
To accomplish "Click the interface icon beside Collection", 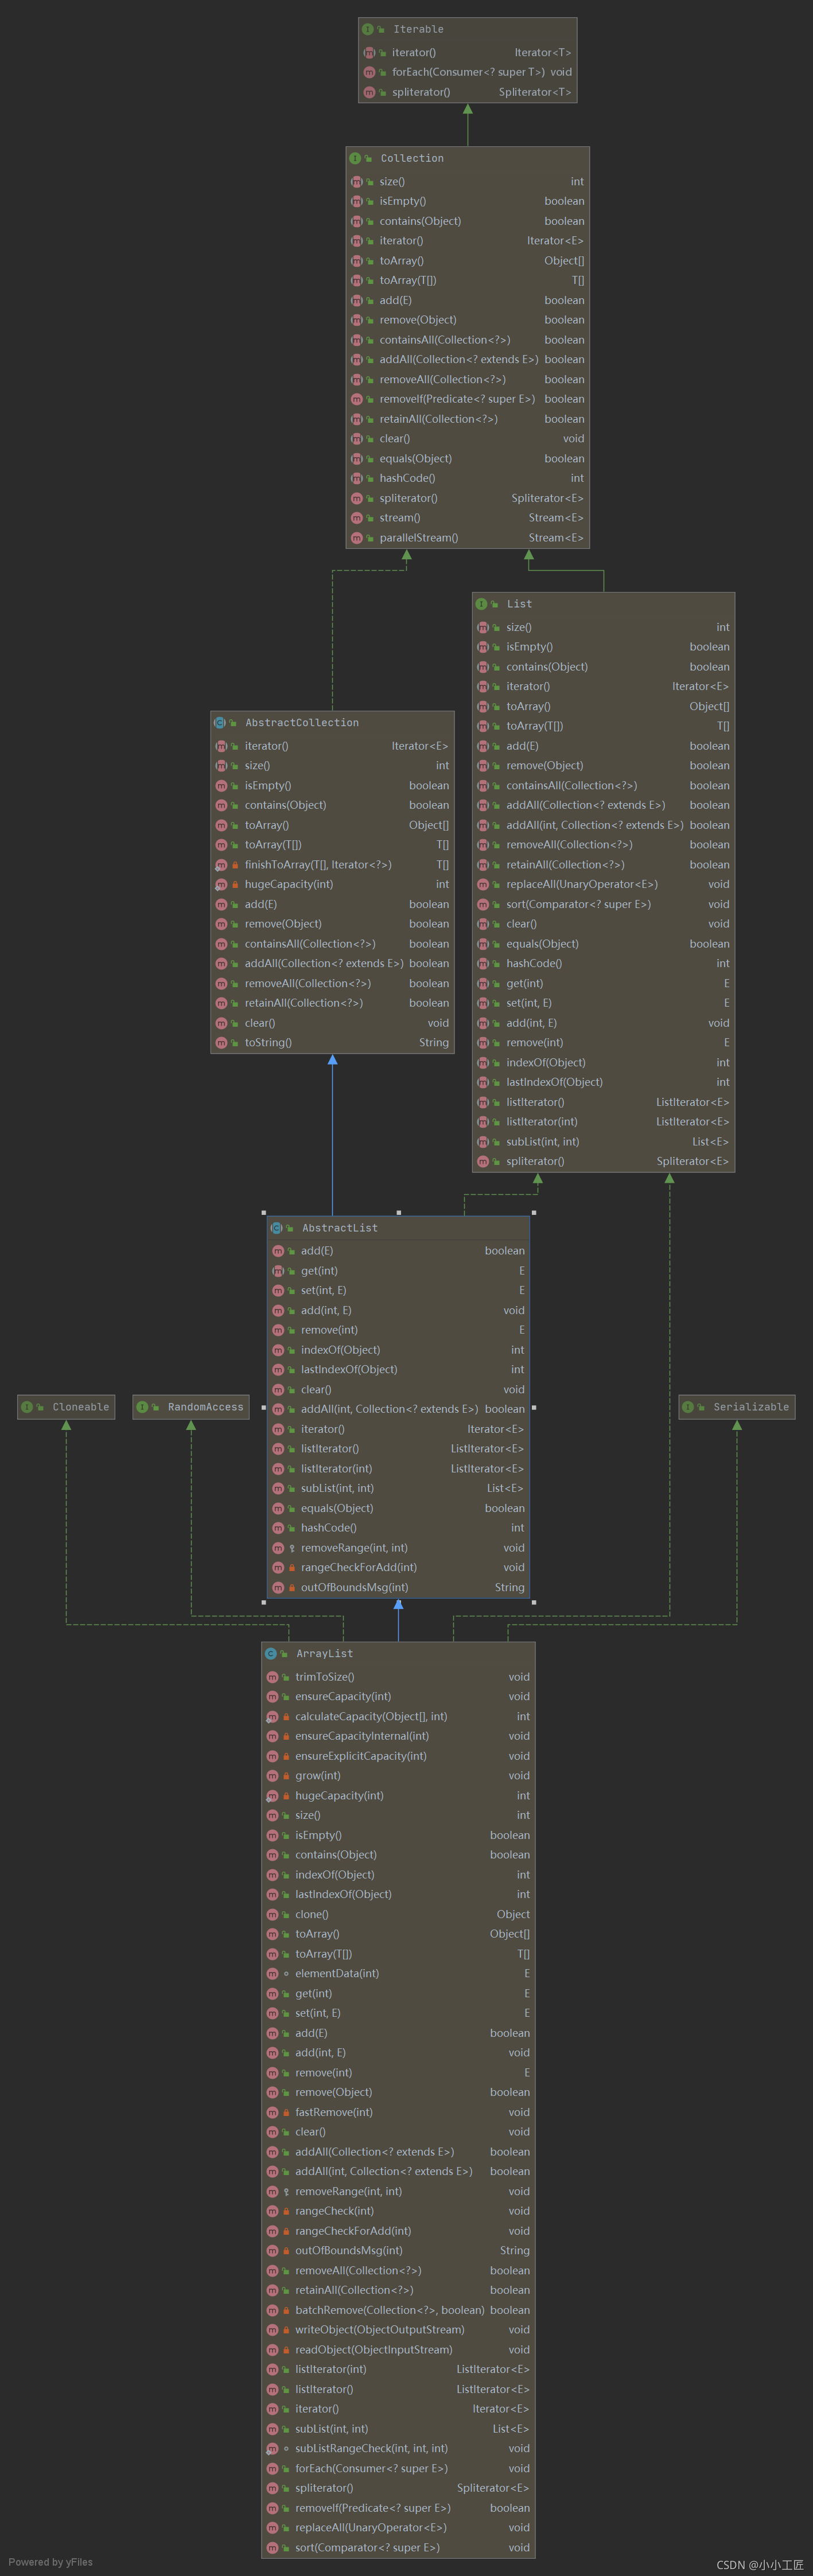I will pos(355,158).
